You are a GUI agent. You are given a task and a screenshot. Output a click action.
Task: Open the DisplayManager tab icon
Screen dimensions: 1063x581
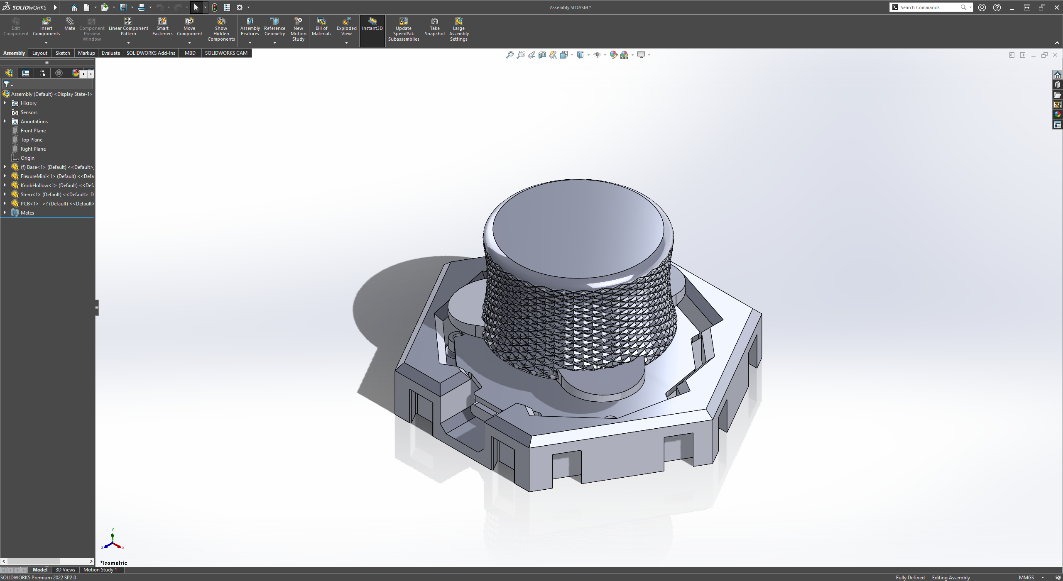75,73
